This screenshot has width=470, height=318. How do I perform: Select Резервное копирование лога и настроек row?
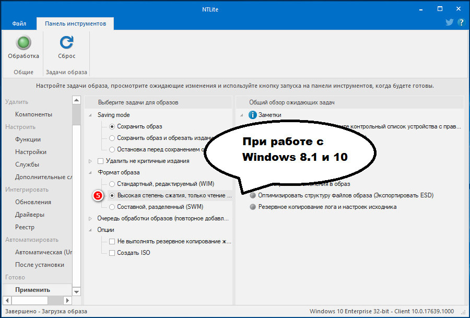(x=327, y=207)
